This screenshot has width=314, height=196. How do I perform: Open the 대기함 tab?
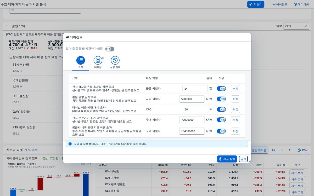coord(98,62)
